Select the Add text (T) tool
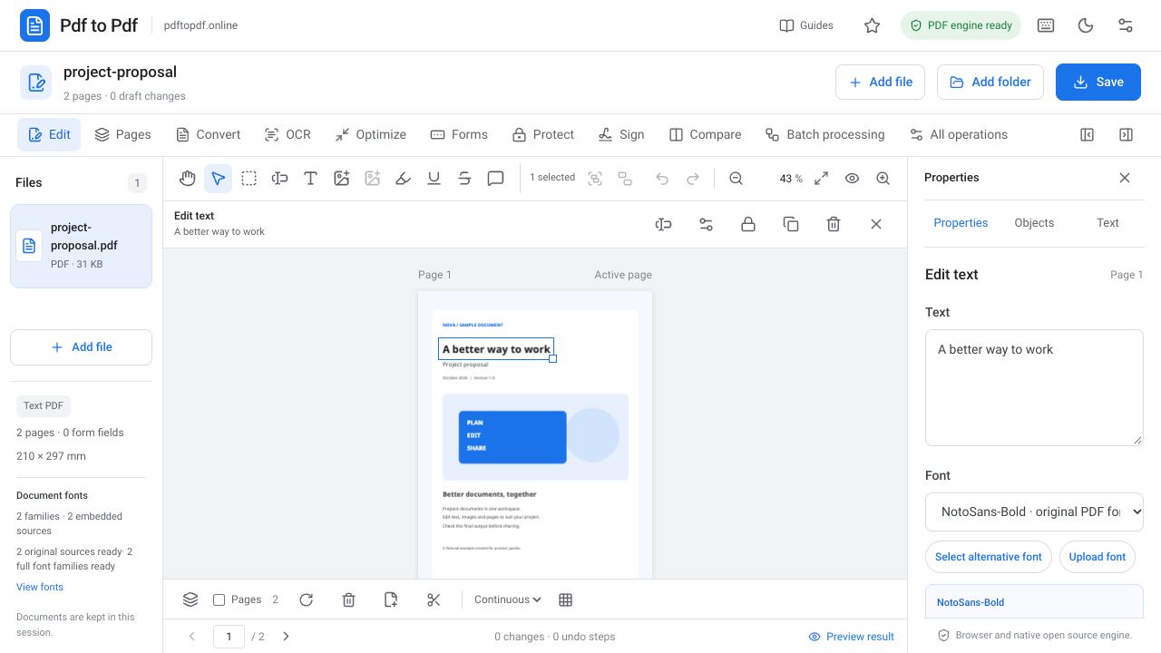The image size is (1161, 653). (310, 179)
